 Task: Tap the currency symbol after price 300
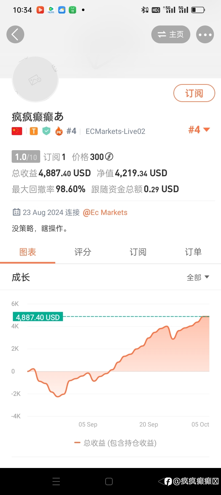[109, 157]
